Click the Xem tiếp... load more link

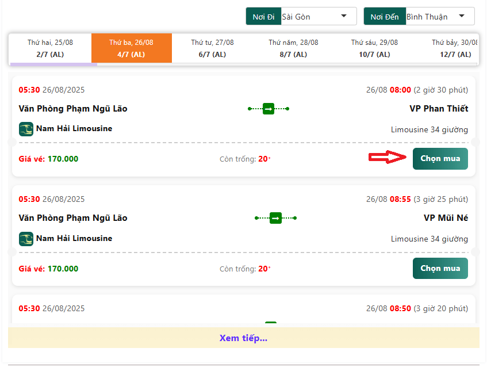tap(243, 338)
